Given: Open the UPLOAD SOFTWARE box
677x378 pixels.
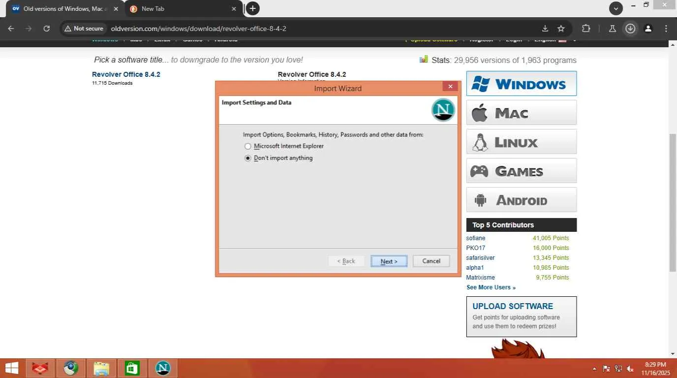Looking at the screenshot, I should 522,316.
